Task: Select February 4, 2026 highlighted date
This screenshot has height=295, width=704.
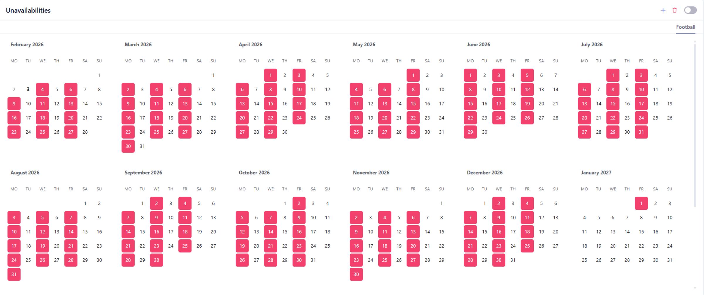Action: click(43, 90)
